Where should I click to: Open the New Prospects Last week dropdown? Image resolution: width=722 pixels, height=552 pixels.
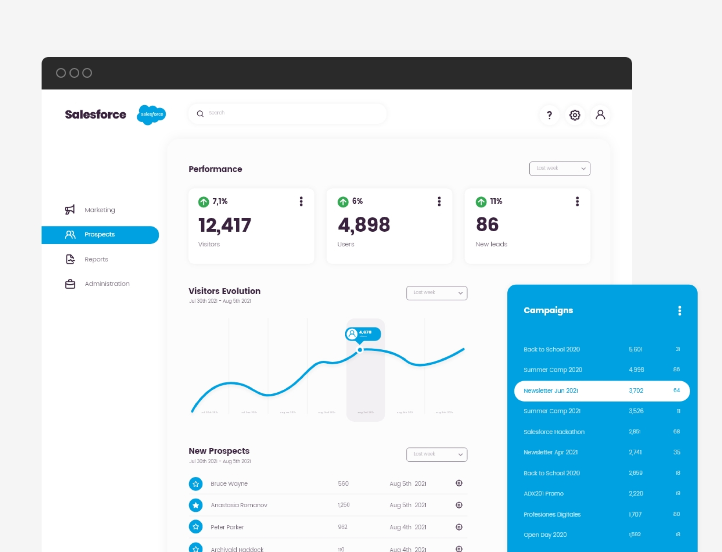click(x=436, y=454)
